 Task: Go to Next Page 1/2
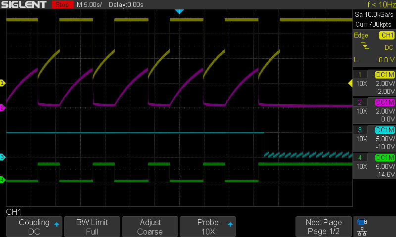324,227
